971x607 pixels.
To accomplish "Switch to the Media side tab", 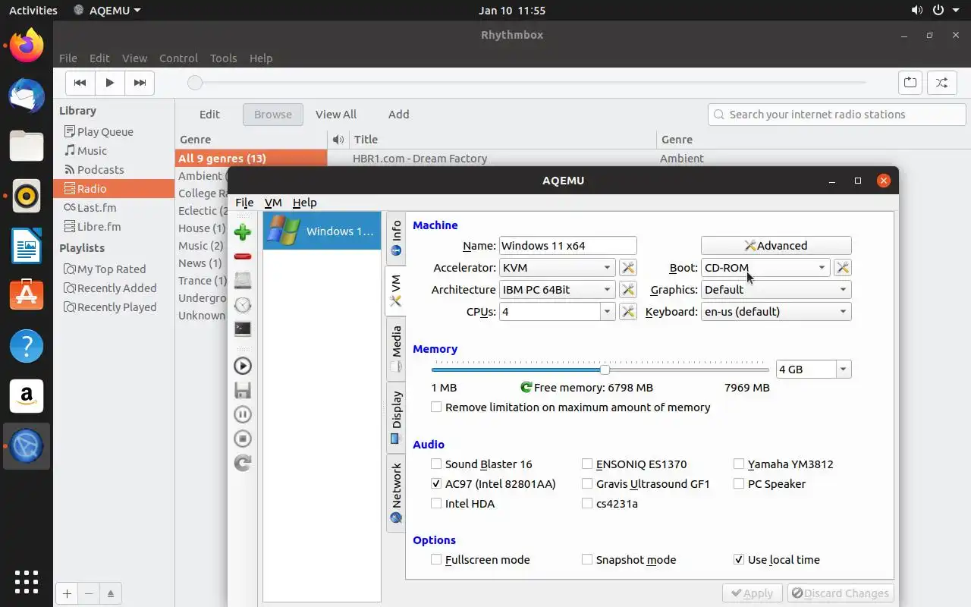I will [396, 349].
